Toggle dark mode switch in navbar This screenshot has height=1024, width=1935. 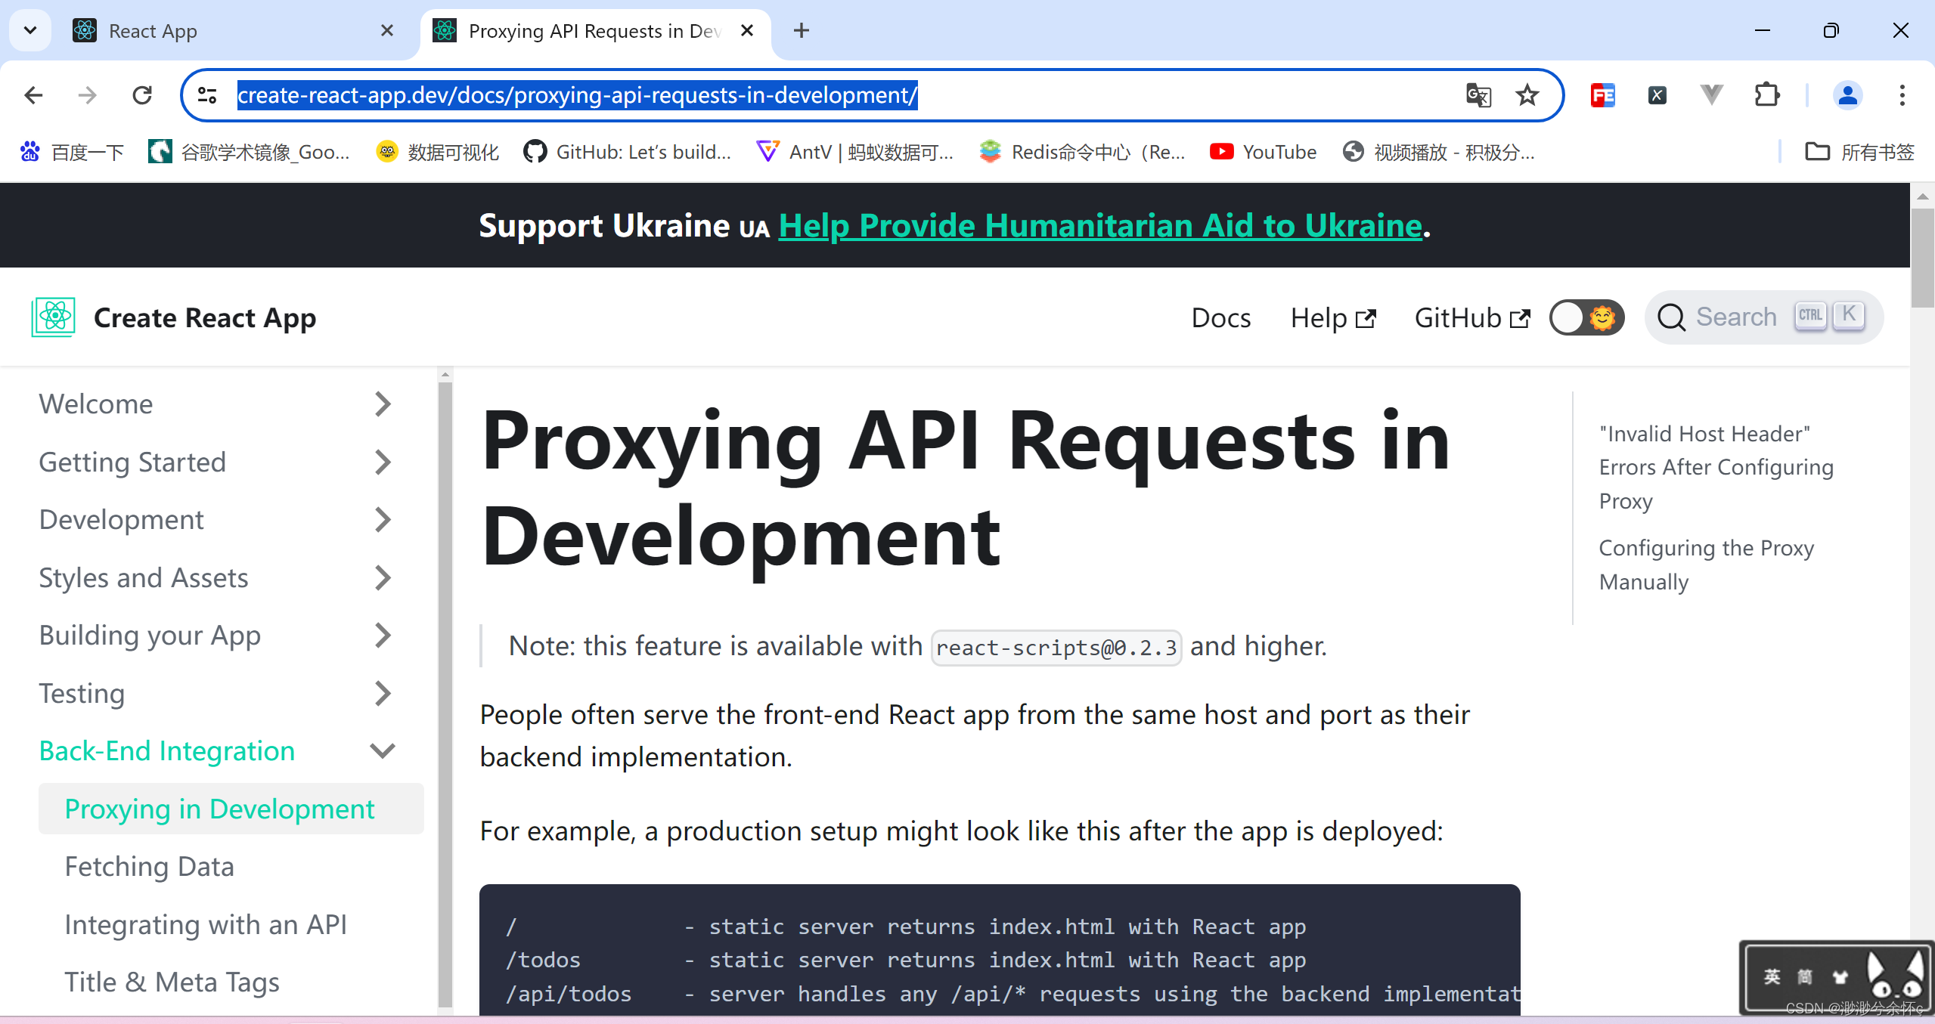tap(1586, 317)
